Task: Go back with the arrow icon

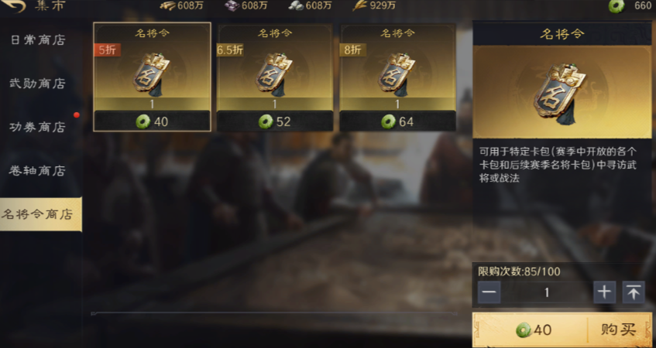Action: click(15, 6)
